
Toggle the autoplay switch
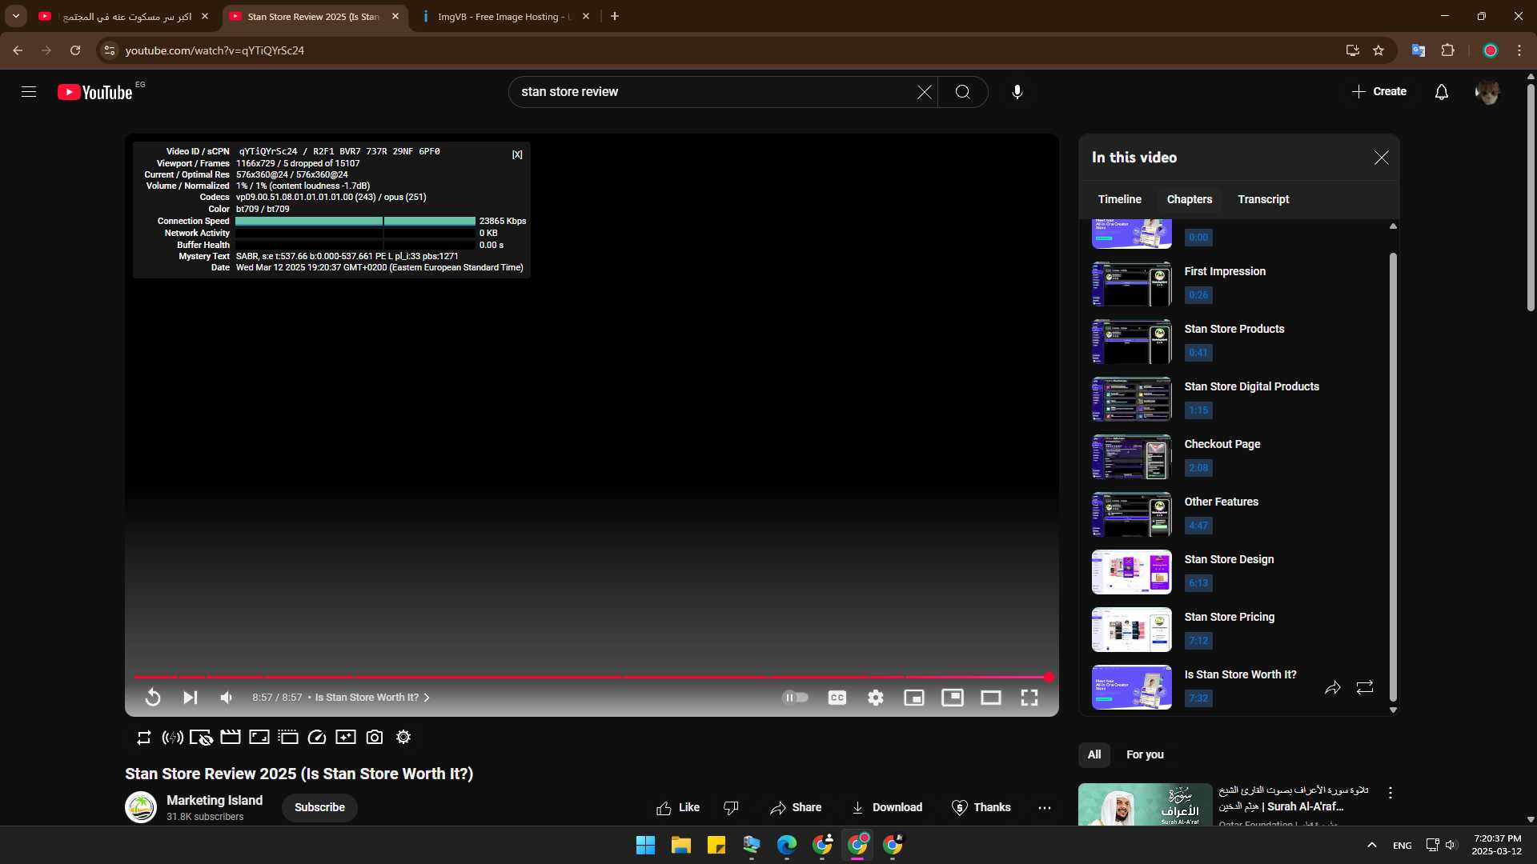pos(795,698)
